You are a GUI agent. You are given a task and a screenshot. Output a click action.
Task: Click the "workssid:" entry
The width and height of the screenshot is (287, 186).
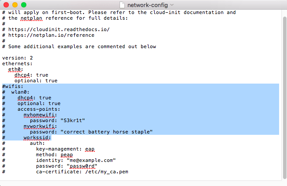37,137
